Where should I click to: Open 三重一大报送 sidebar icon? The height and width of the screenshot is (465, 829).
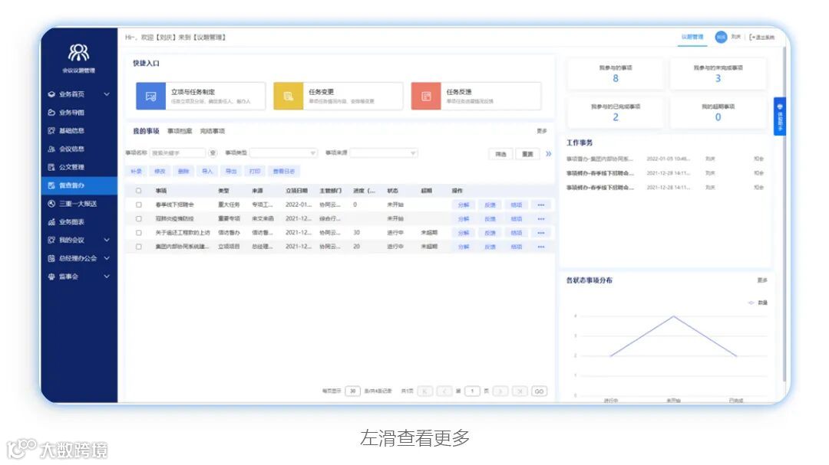(x=51, y=204)
